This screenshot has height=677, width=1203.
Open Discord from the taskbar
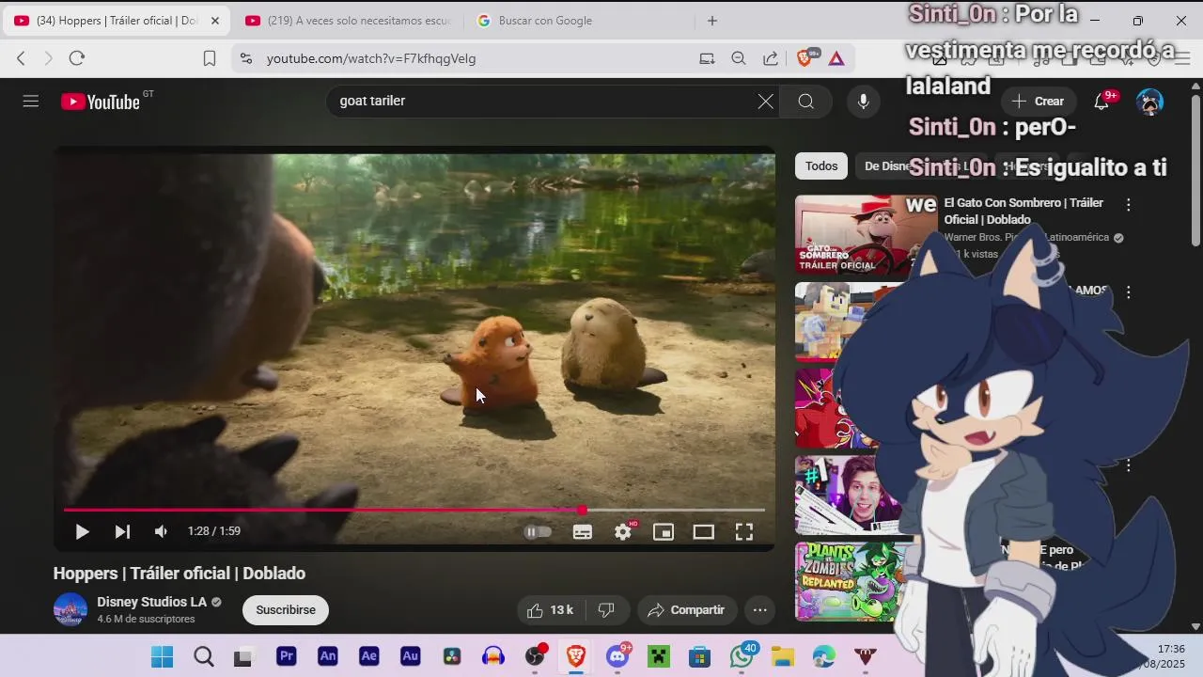[617, 656]
